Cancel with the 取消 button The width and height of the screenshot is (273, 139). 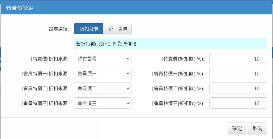pos(258,128)
